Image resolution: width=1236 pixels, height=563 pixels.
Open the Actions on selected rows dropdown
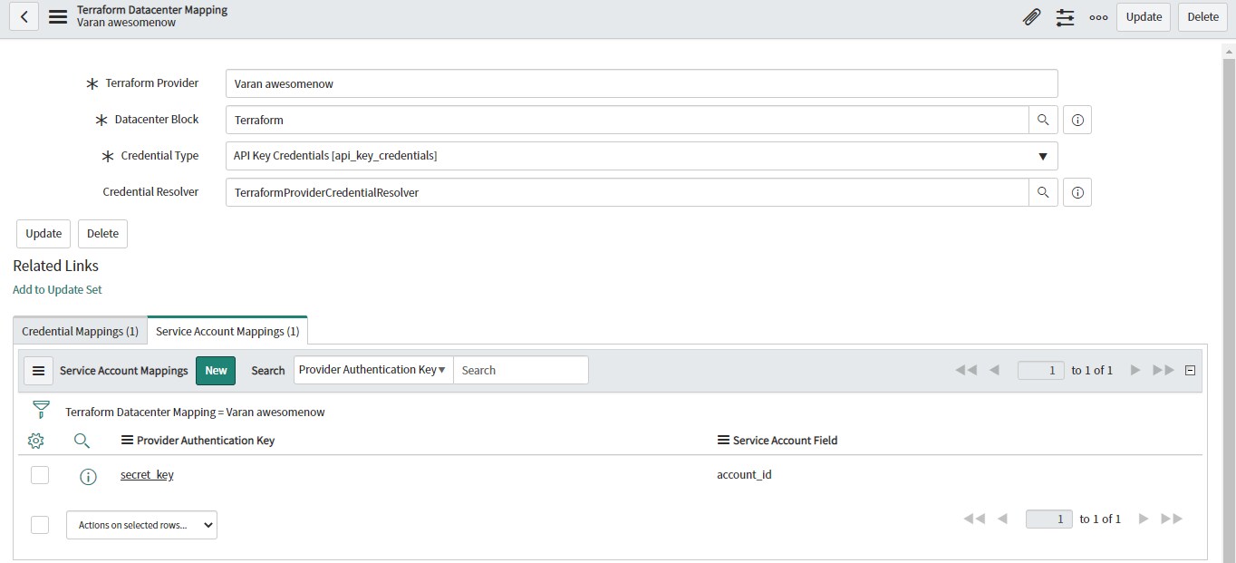140,524
